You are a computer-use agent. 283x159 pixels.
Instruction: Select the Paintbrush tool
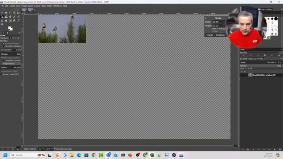14,17
